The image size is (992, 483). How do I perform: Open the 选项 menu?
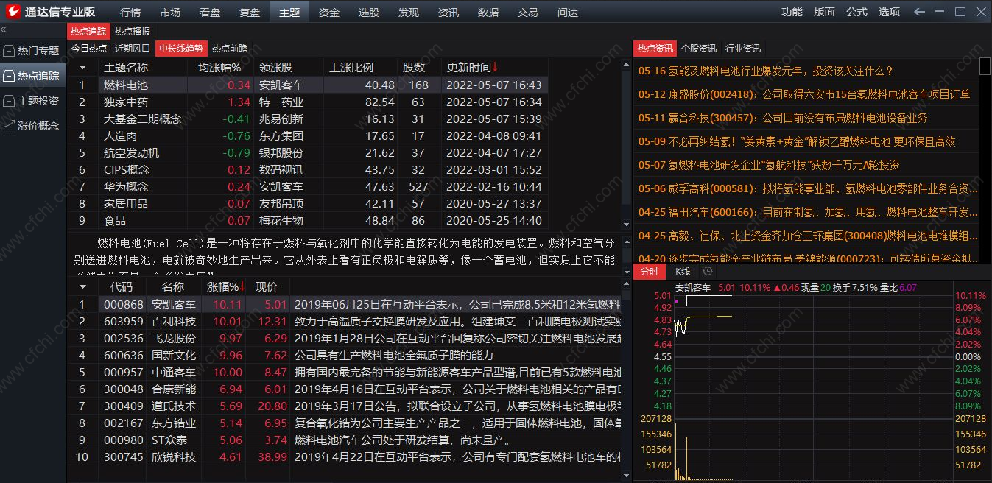889,12
